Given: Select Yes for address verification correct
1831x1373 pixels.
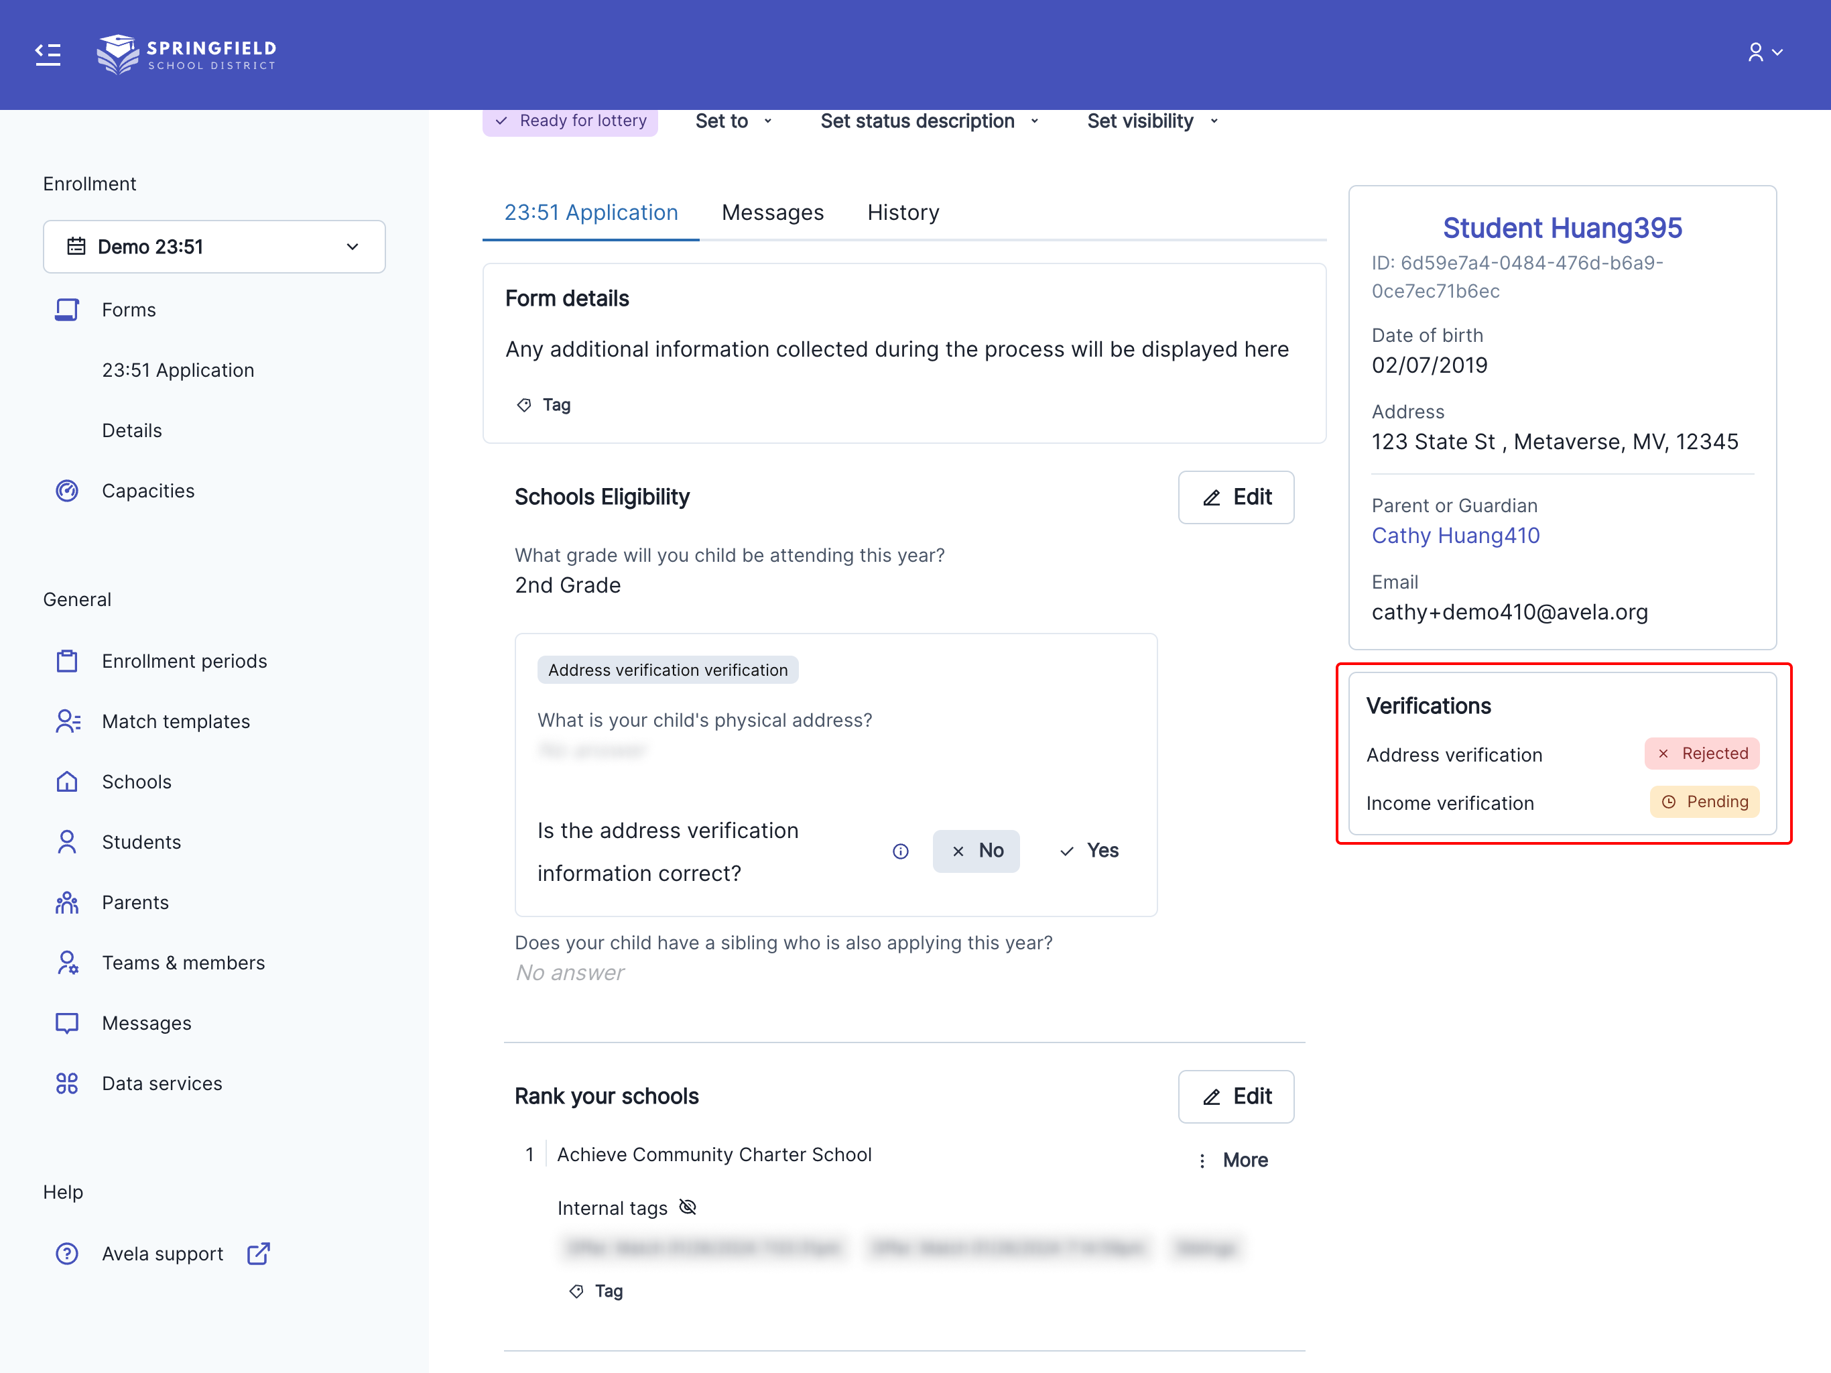Looking at the screenshot, I should pos(1088,851).
